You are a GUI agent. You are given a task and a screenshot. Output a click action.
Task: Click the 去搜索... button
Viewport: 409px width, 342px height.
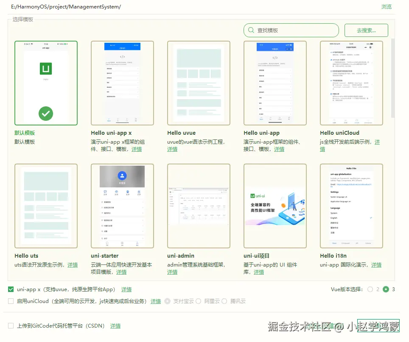point(366,31)
